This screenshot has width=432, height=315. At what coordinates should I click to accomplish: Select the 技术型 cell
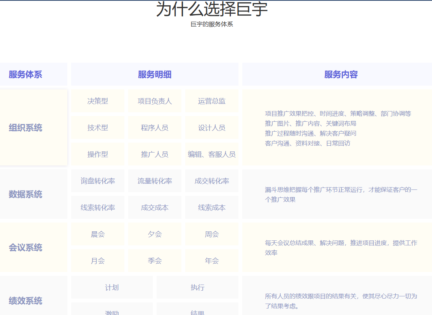click(x=98, y=127)
